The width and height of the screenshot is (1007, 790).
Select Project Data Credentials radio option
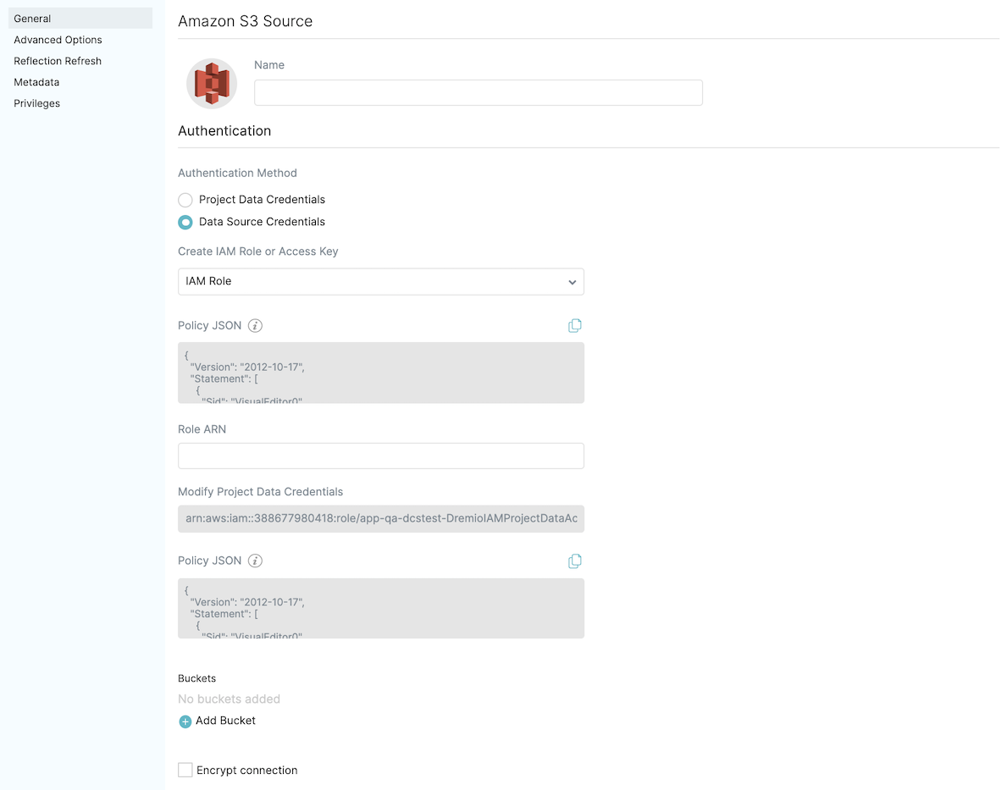tap(185, 200)
